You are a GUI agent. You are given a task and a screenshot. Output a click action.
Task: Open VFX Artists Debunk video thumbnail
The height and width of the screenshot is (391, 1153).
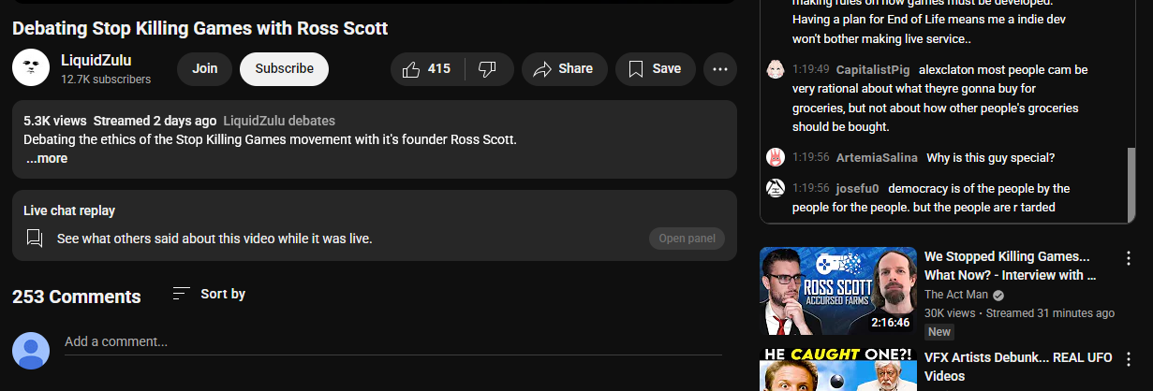[x=838, y=369]
